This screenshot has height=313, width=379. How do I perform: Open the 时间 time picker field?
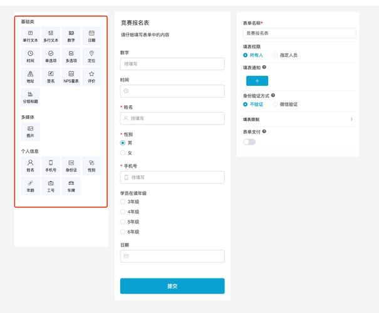coord(172,91)
